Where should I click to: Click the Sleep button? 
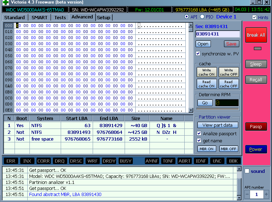point(256,64)
